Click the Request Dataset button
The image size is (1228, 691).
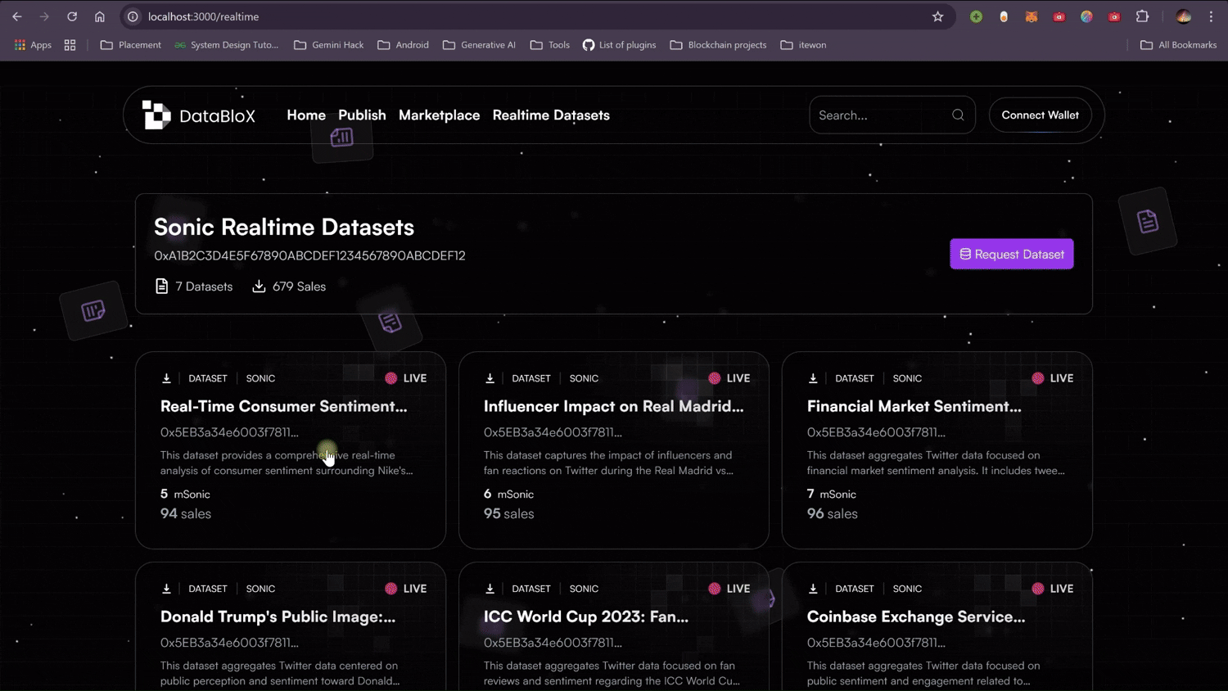coord(1012,254)
